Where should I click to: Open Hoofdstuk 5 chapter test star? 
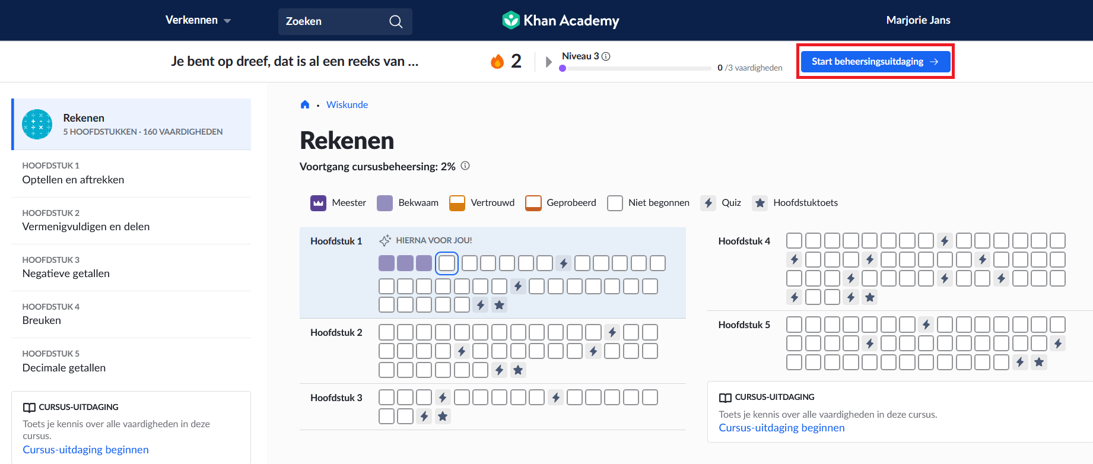pyautogui.click(x=1039, y=362)
